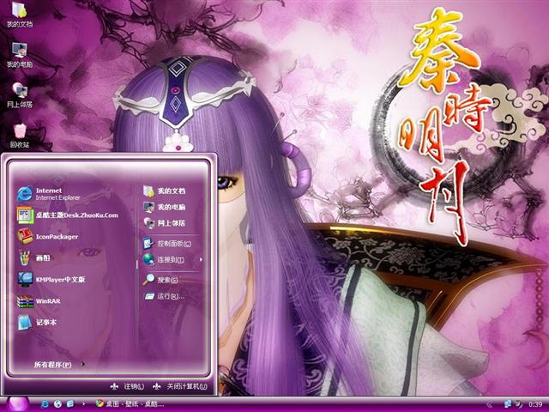Click the globe browser quick launch icon
The width and height of the screenshot is (549, 412).
click(x=57, y=404)
